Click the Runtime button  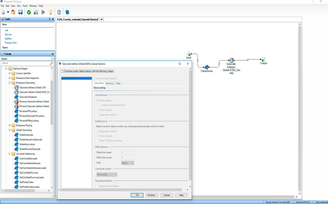click(152, 195)
